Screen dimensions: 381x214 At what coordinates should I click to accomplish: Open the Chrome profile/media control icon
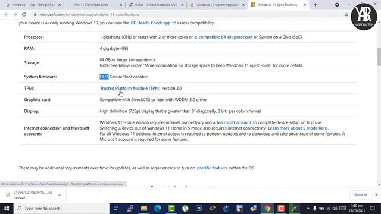[337, 5]
